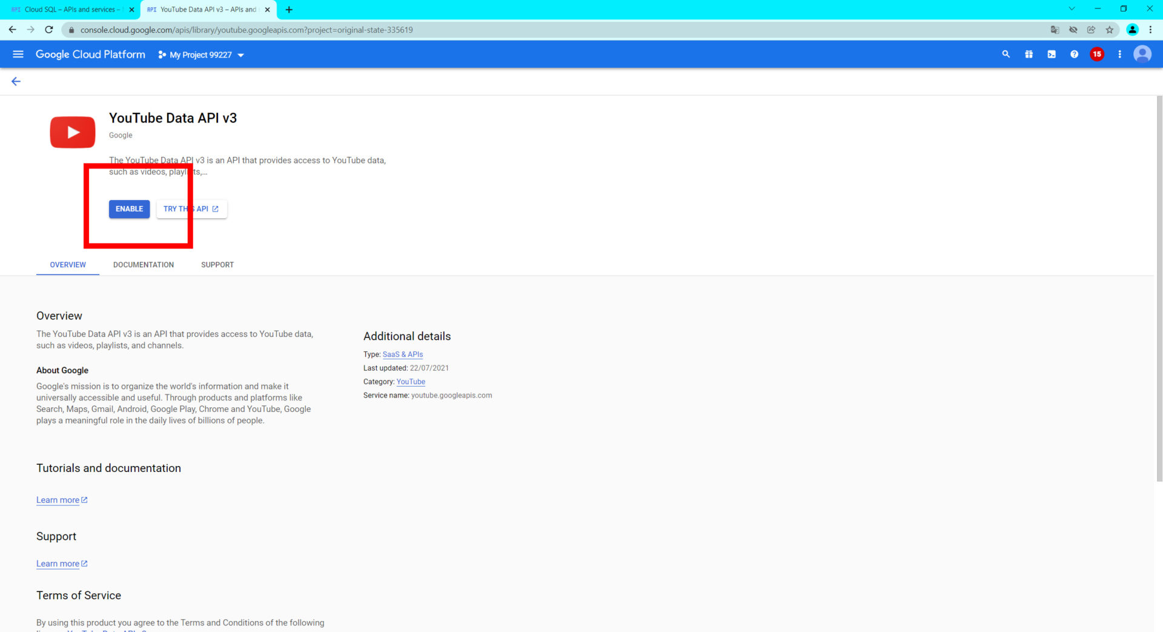Switch to the DOCUMENTATION tab

pos(144,265)
